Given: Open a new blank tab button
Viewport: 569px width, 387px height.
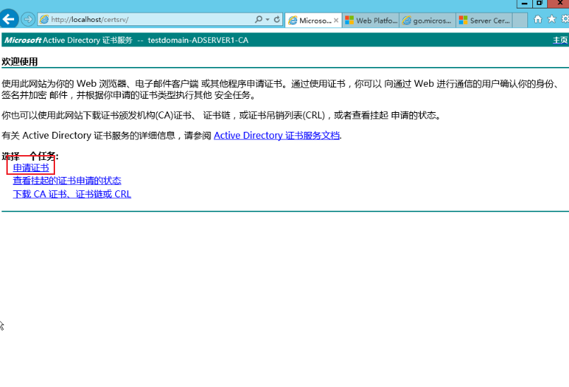Looking at the screenshot, I should coord(520,20).
